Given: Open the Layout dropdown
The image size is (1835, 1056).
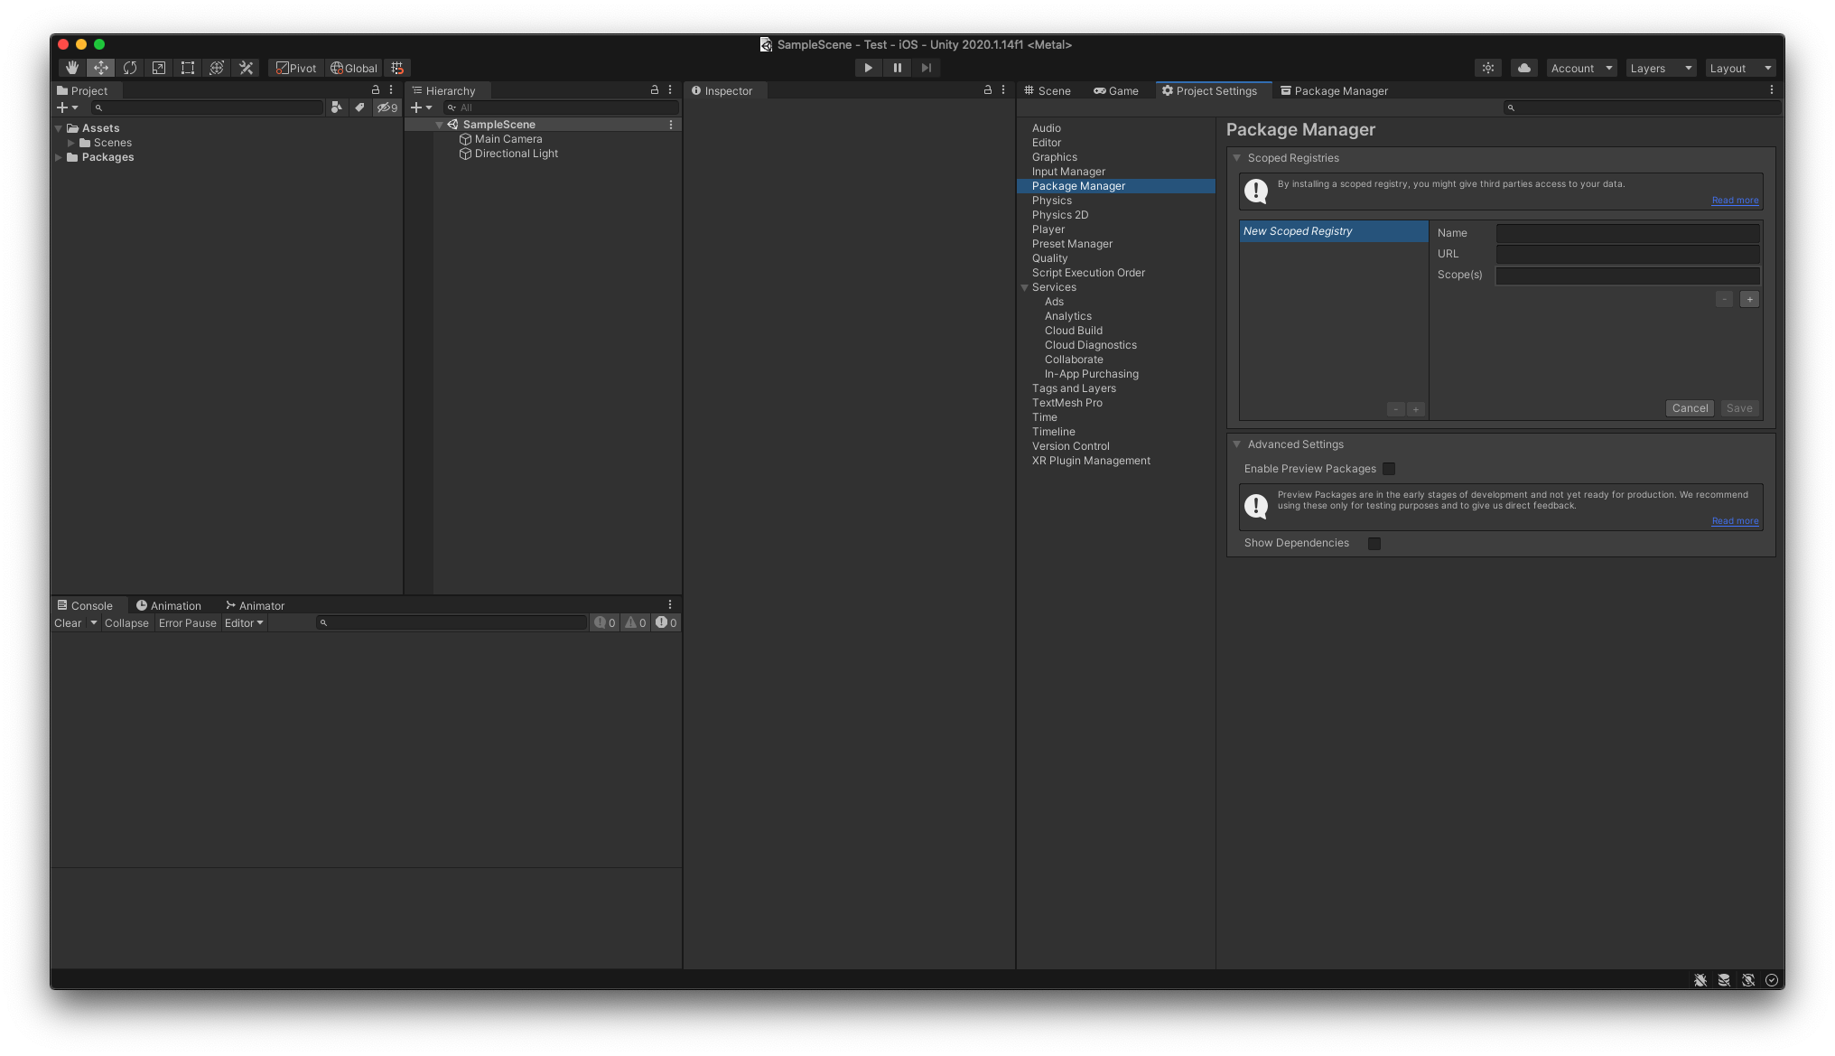Looking at the screenshot, I should point(1740,68).
